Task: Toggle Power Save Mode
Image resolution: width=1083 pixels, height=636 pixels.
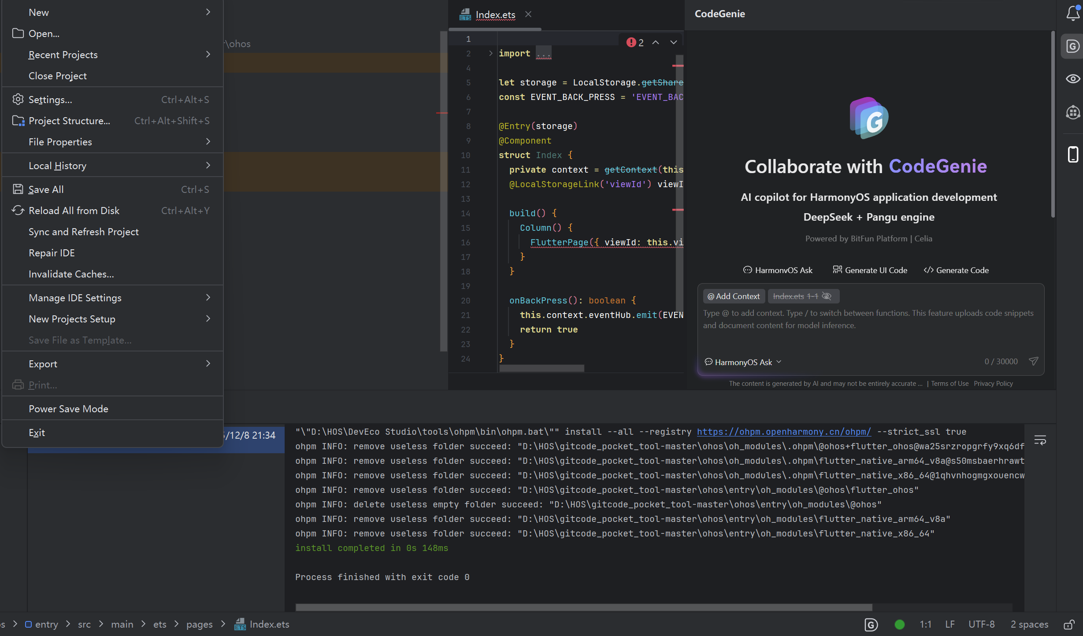Action: (68, 409)
